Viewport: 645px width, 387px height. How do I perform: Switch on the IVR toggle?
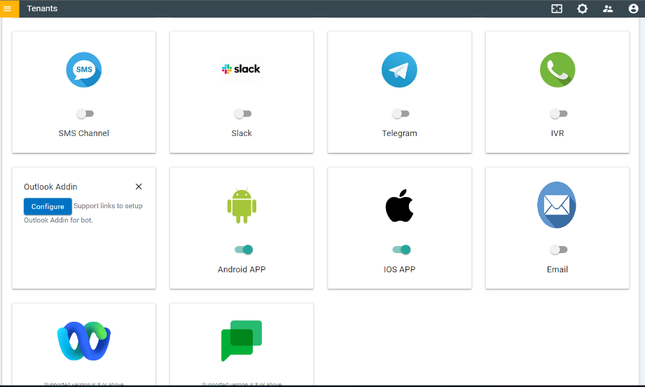coord(559,114)
